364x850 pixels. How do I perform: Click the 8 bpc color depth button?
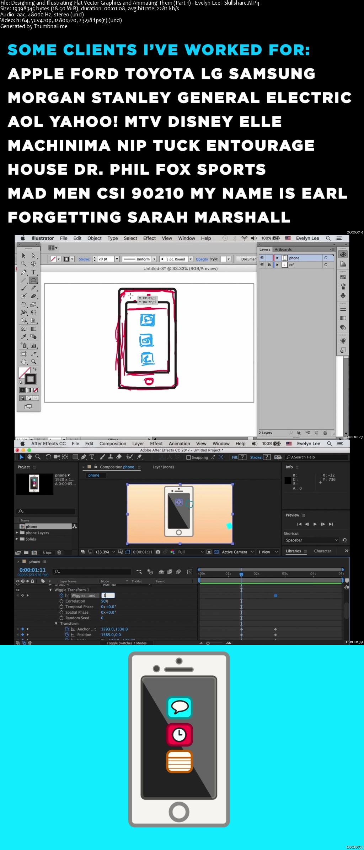tap(47, 553)
